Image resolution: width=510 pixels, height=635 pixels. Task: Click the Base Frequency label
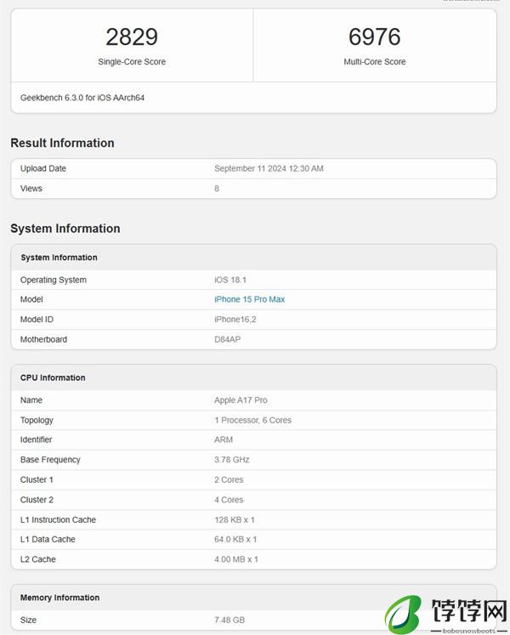tap(50, 460)
